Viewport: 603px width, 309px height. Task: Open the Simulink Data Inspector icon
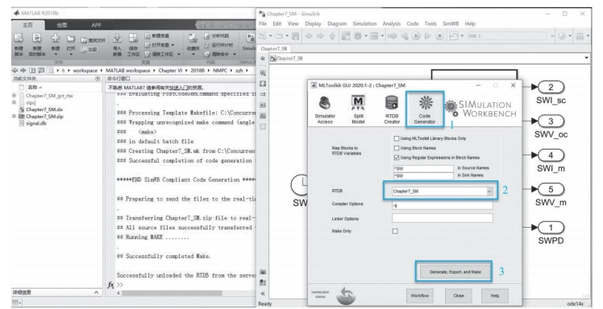pos(454,36)
